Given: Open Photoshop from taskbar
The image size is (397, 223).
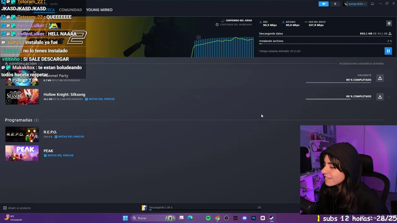Looking at the screenshot, I should 254,218.
